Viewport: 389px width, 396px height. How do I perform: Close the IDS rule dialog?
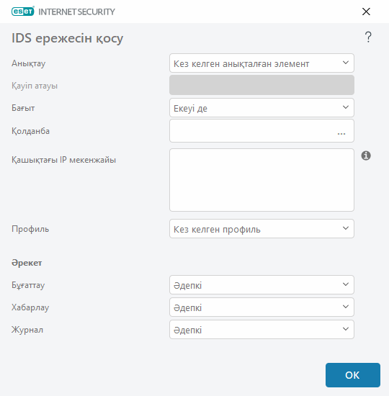(366, 12)
